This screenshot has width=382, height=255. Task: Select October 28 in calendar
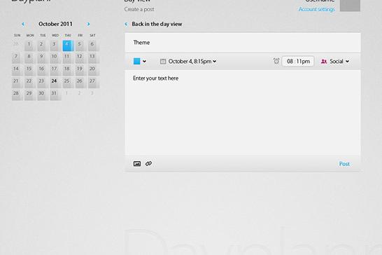[17, 95]
